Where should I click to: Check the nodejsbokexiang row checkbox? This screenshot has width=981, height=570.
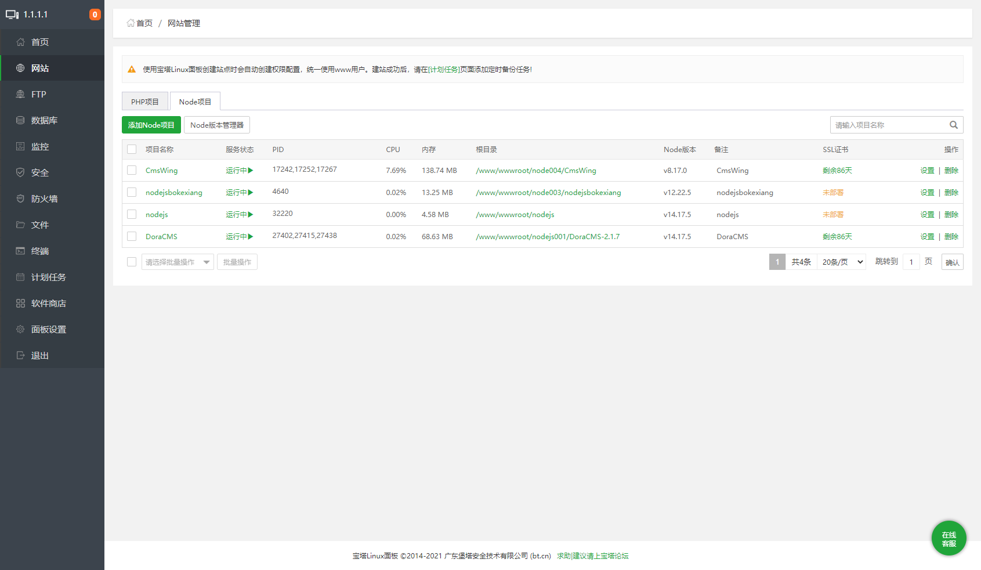[x=132, y=192]
